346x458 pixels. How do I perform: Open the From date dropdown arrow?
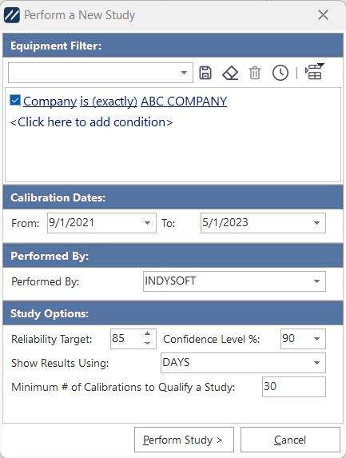pos(148,223)
